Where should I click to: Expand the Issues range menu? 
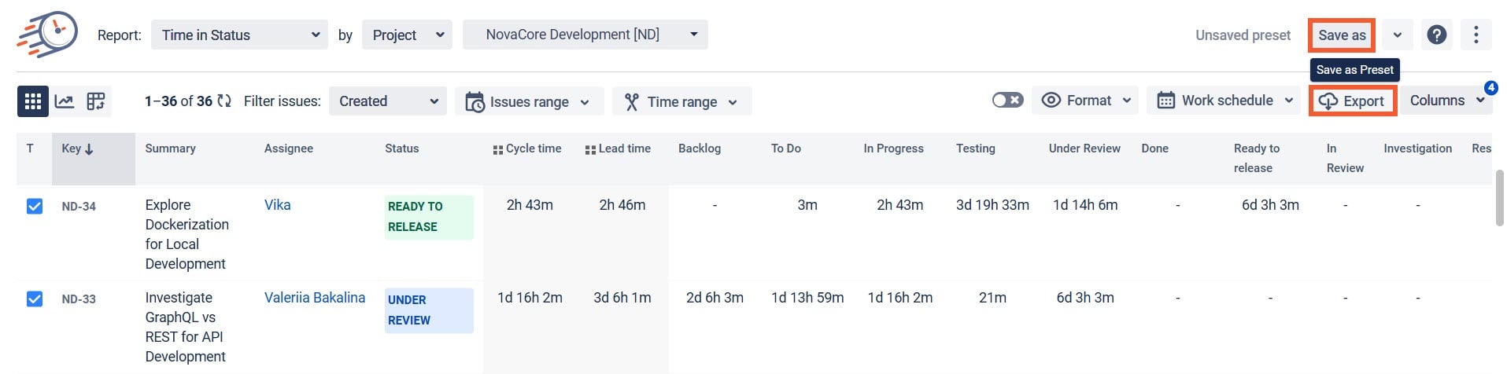[529, 101]
